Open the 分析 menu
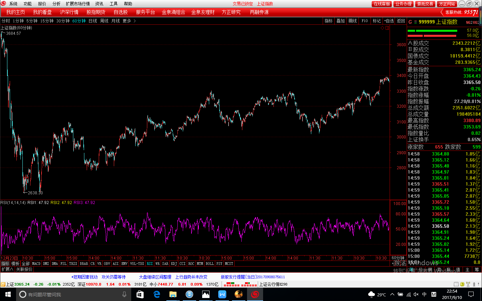Screen dimensions: 482x301 [57, 4]
